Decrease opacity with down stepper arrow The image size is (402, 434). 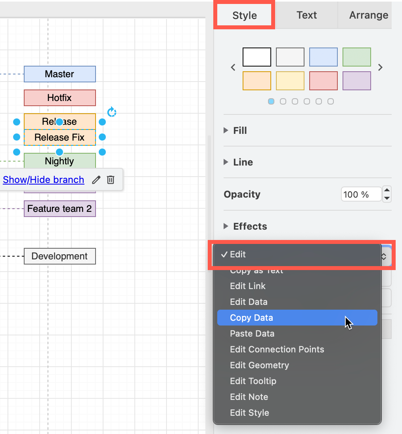(x=387, y=198)
